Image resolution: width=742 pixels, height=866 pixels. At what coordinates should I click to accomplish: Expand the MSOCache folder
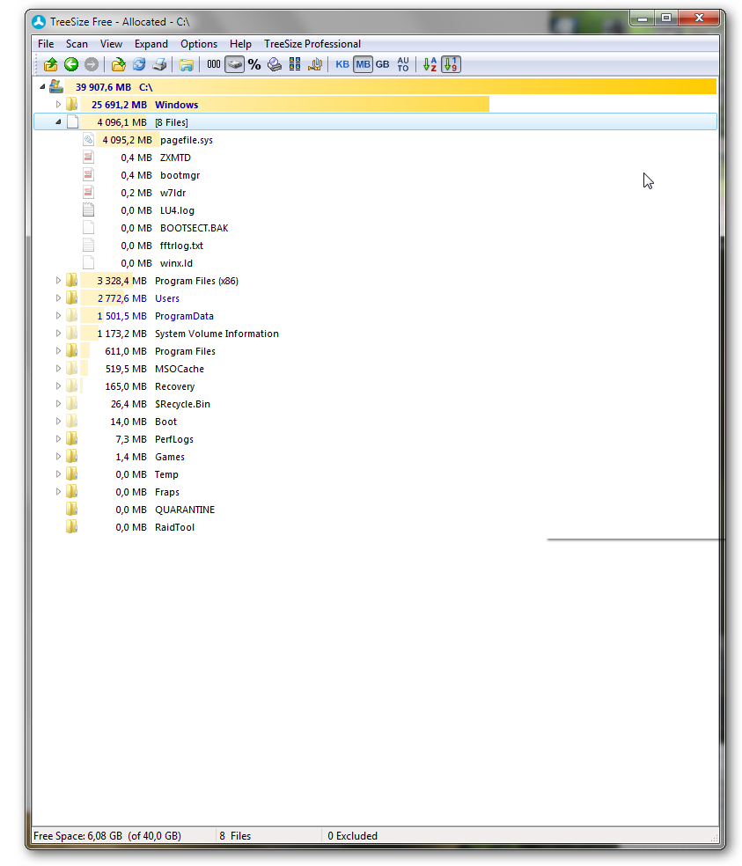[58, 369]
